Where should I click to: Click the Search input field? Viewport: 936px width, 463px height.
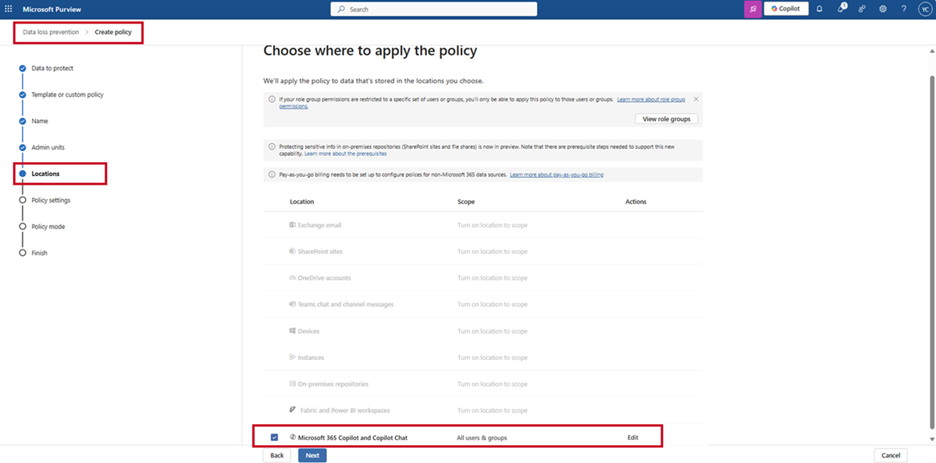tap(434, 9)
